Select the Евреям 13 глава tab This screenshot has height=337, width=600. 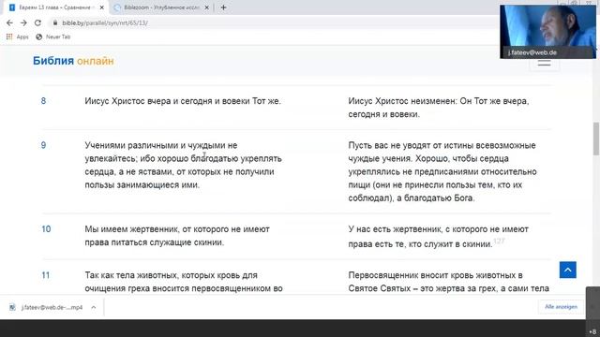coord(55,7)
